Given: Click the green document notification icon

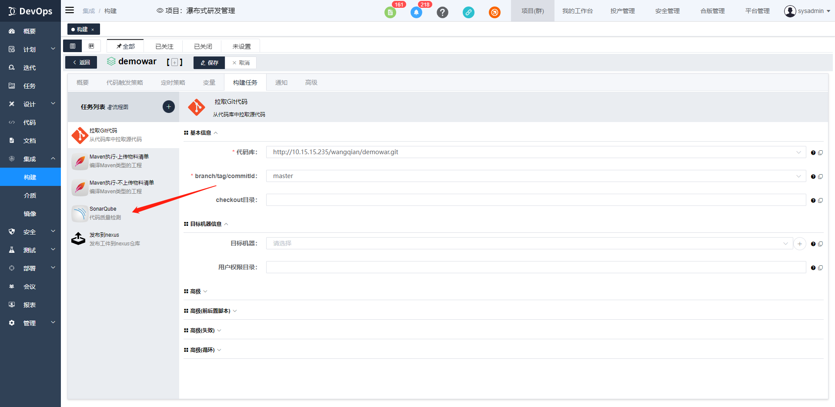Looking at the screenshot, I should tap(390, 13).
